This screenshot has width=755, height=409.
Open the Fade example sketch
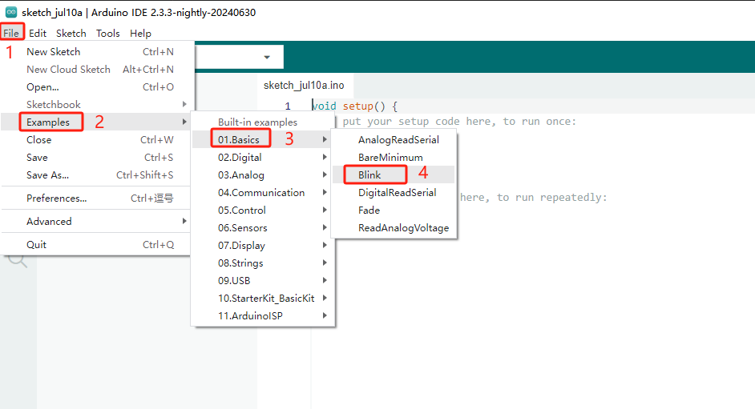click(x=394, y=210)
